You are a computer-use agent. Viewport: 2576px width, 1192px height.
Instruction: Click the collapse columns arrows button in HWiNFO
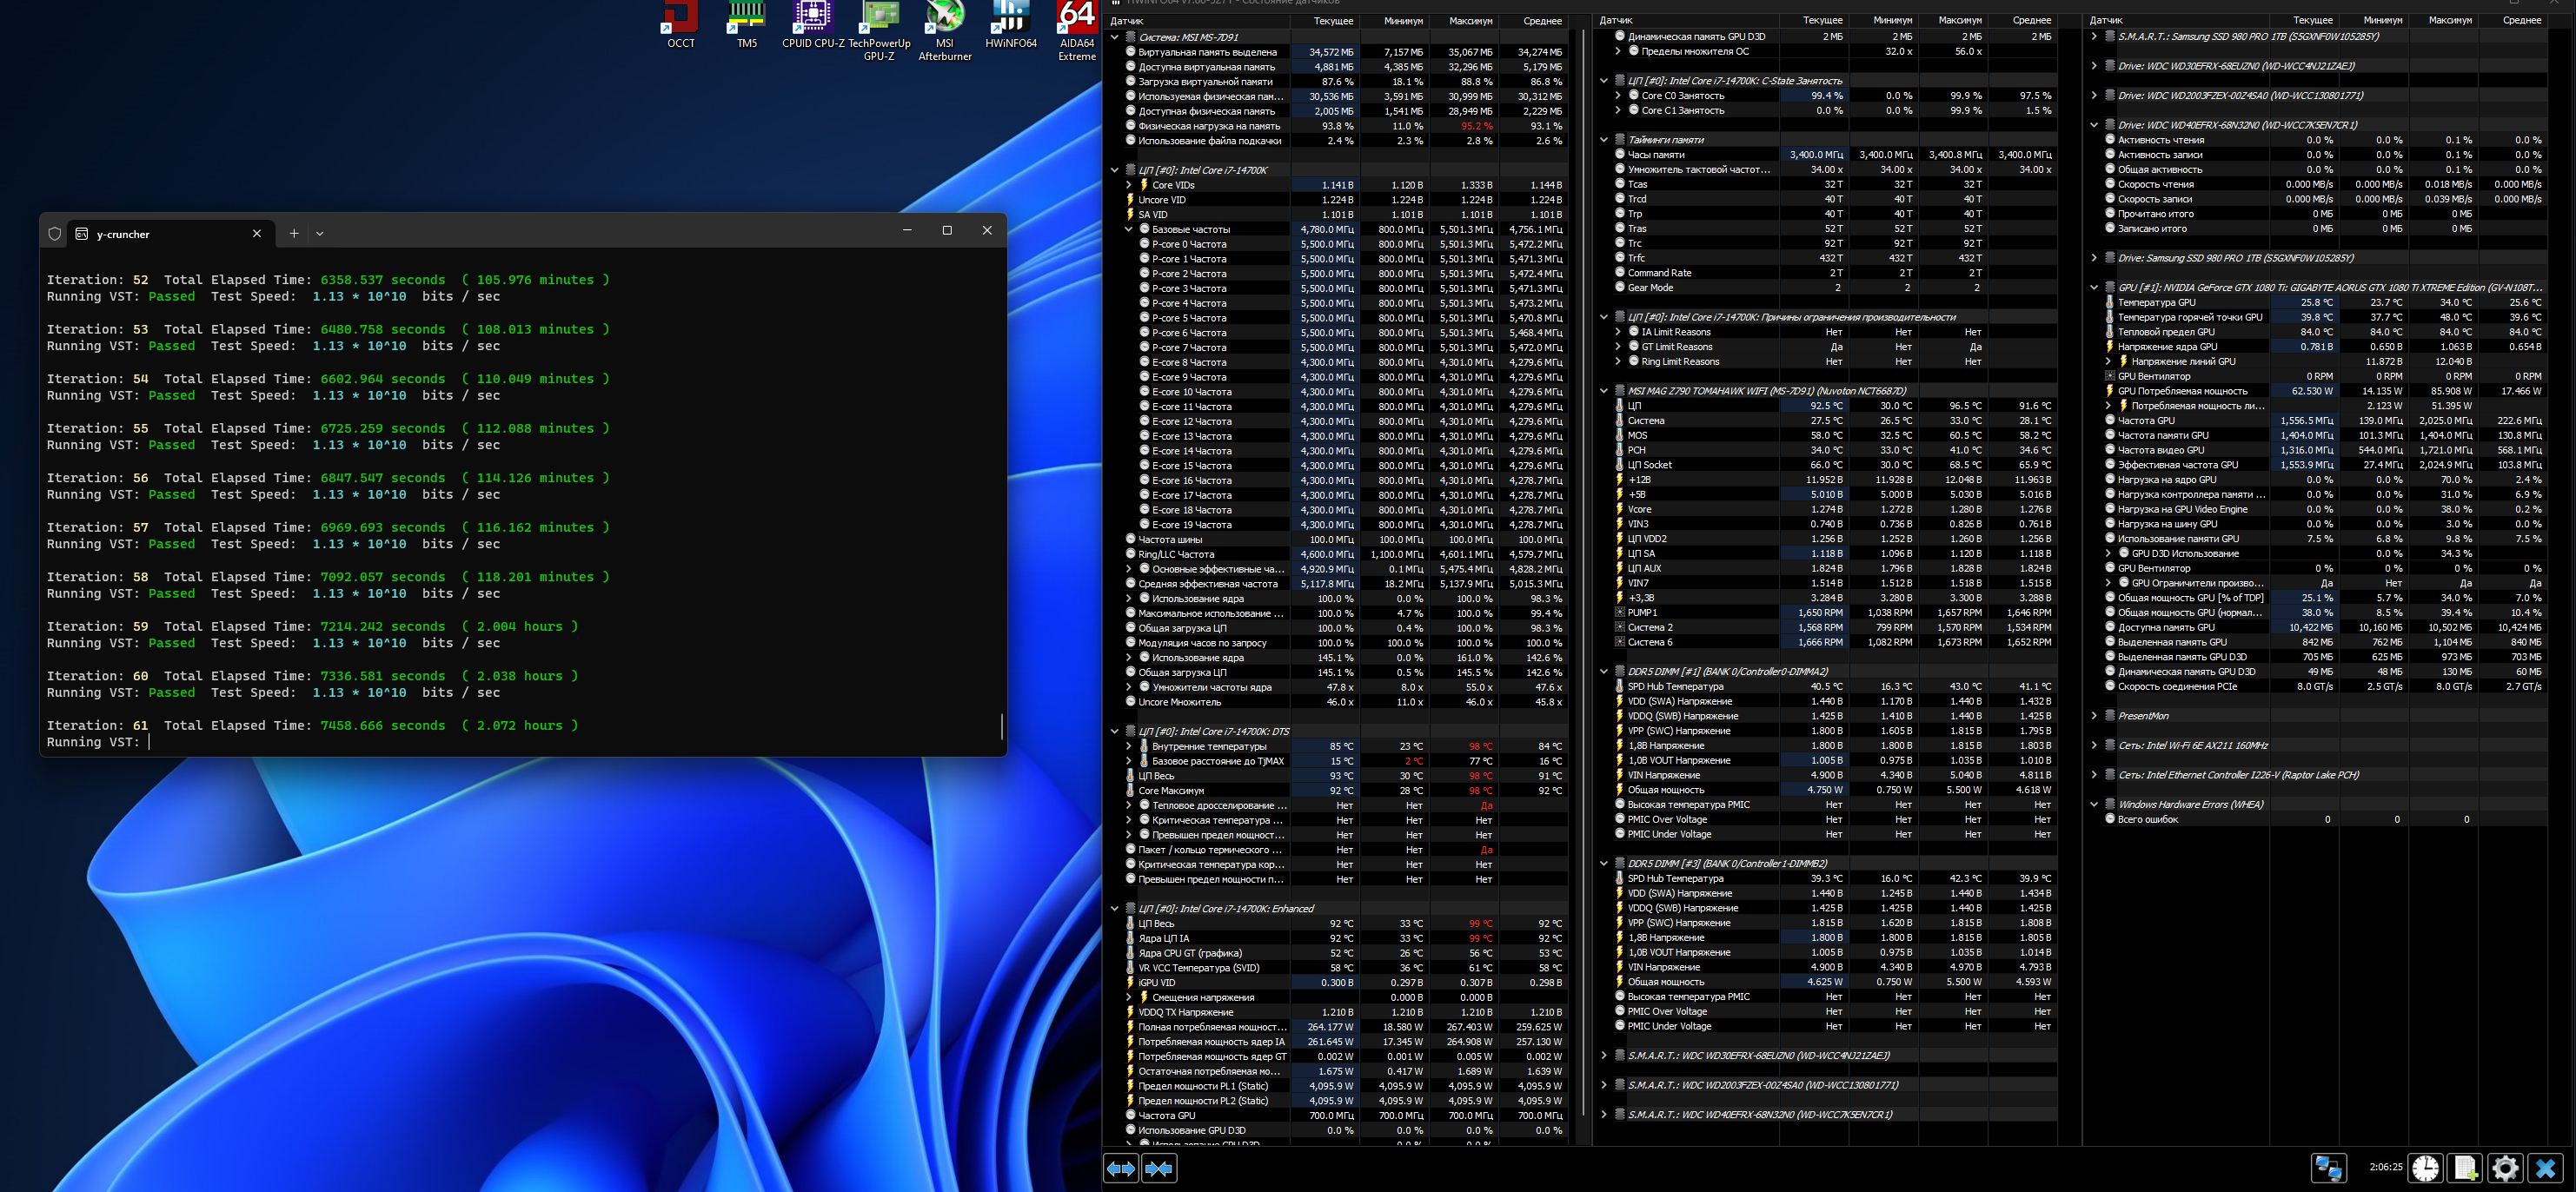(1159, 1168)
